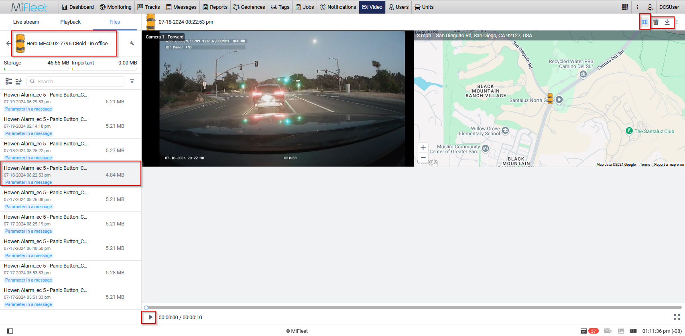Open the Dashboard section

click(x=78, y=7)
